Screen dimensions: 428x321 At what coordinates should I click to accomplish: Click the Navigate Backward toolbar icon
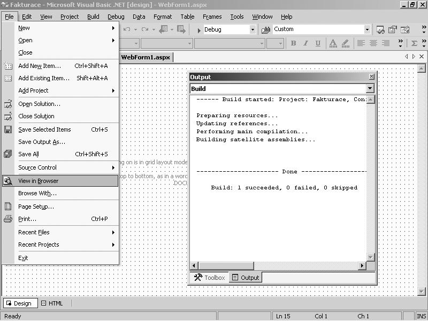click(164, 29)
